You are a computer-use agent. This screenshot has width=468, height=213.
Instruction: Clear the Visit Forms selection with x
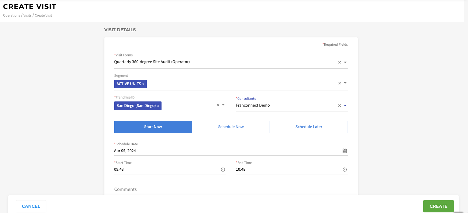click(340, 62)
